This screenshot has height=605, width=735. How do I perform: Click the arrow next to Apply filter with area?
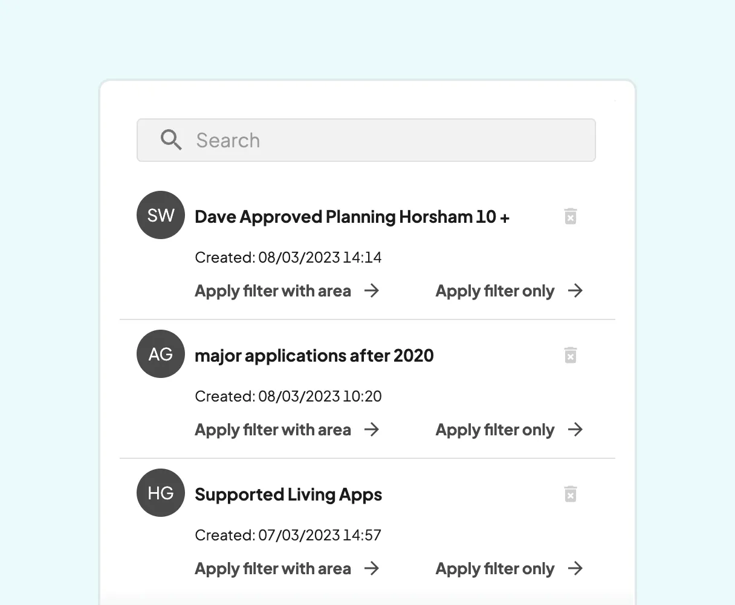click(373, 291)
